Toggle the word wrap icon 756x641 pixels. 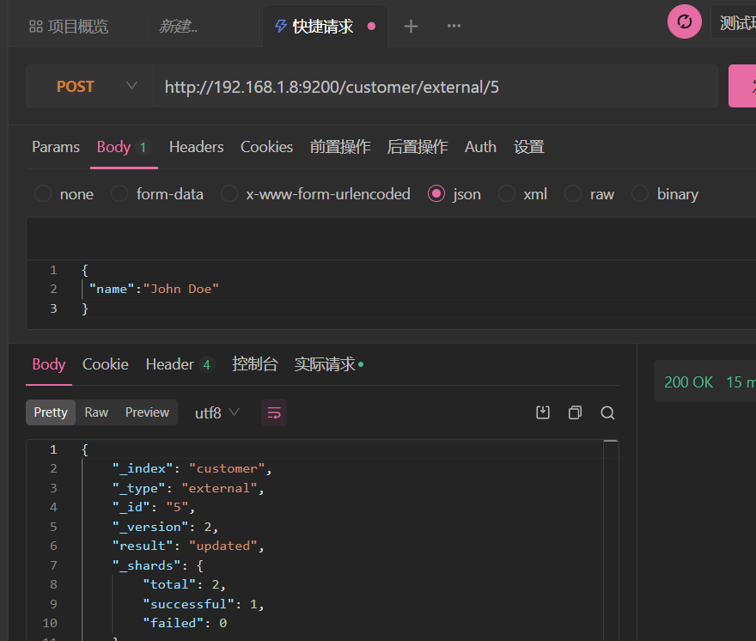(x=274, y=412)
